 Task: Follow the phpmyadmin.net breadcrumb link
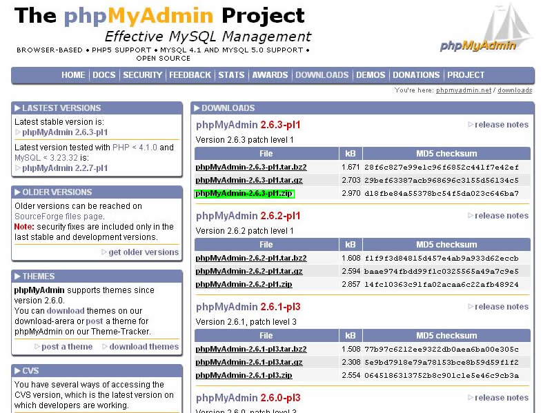pyautogui.click(x=463, y=90)
